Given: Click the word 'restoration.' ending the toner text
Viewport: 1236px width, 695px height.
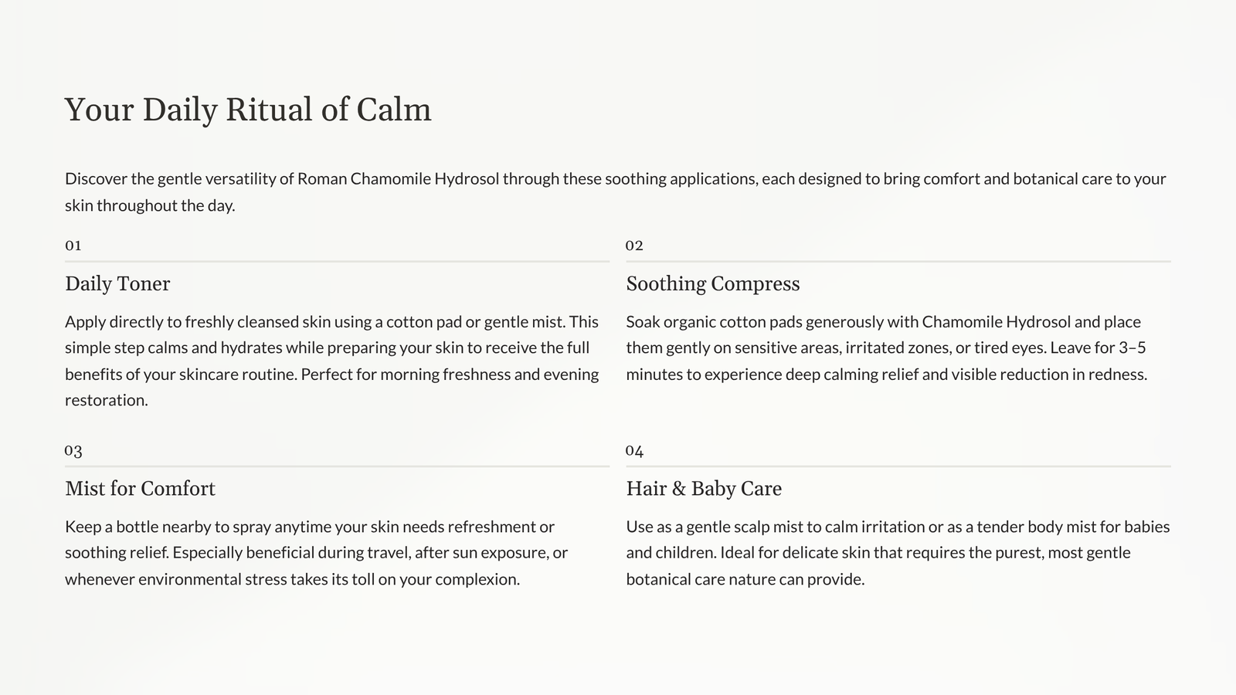Looking at the screenshot, I should tap(107, 400).
